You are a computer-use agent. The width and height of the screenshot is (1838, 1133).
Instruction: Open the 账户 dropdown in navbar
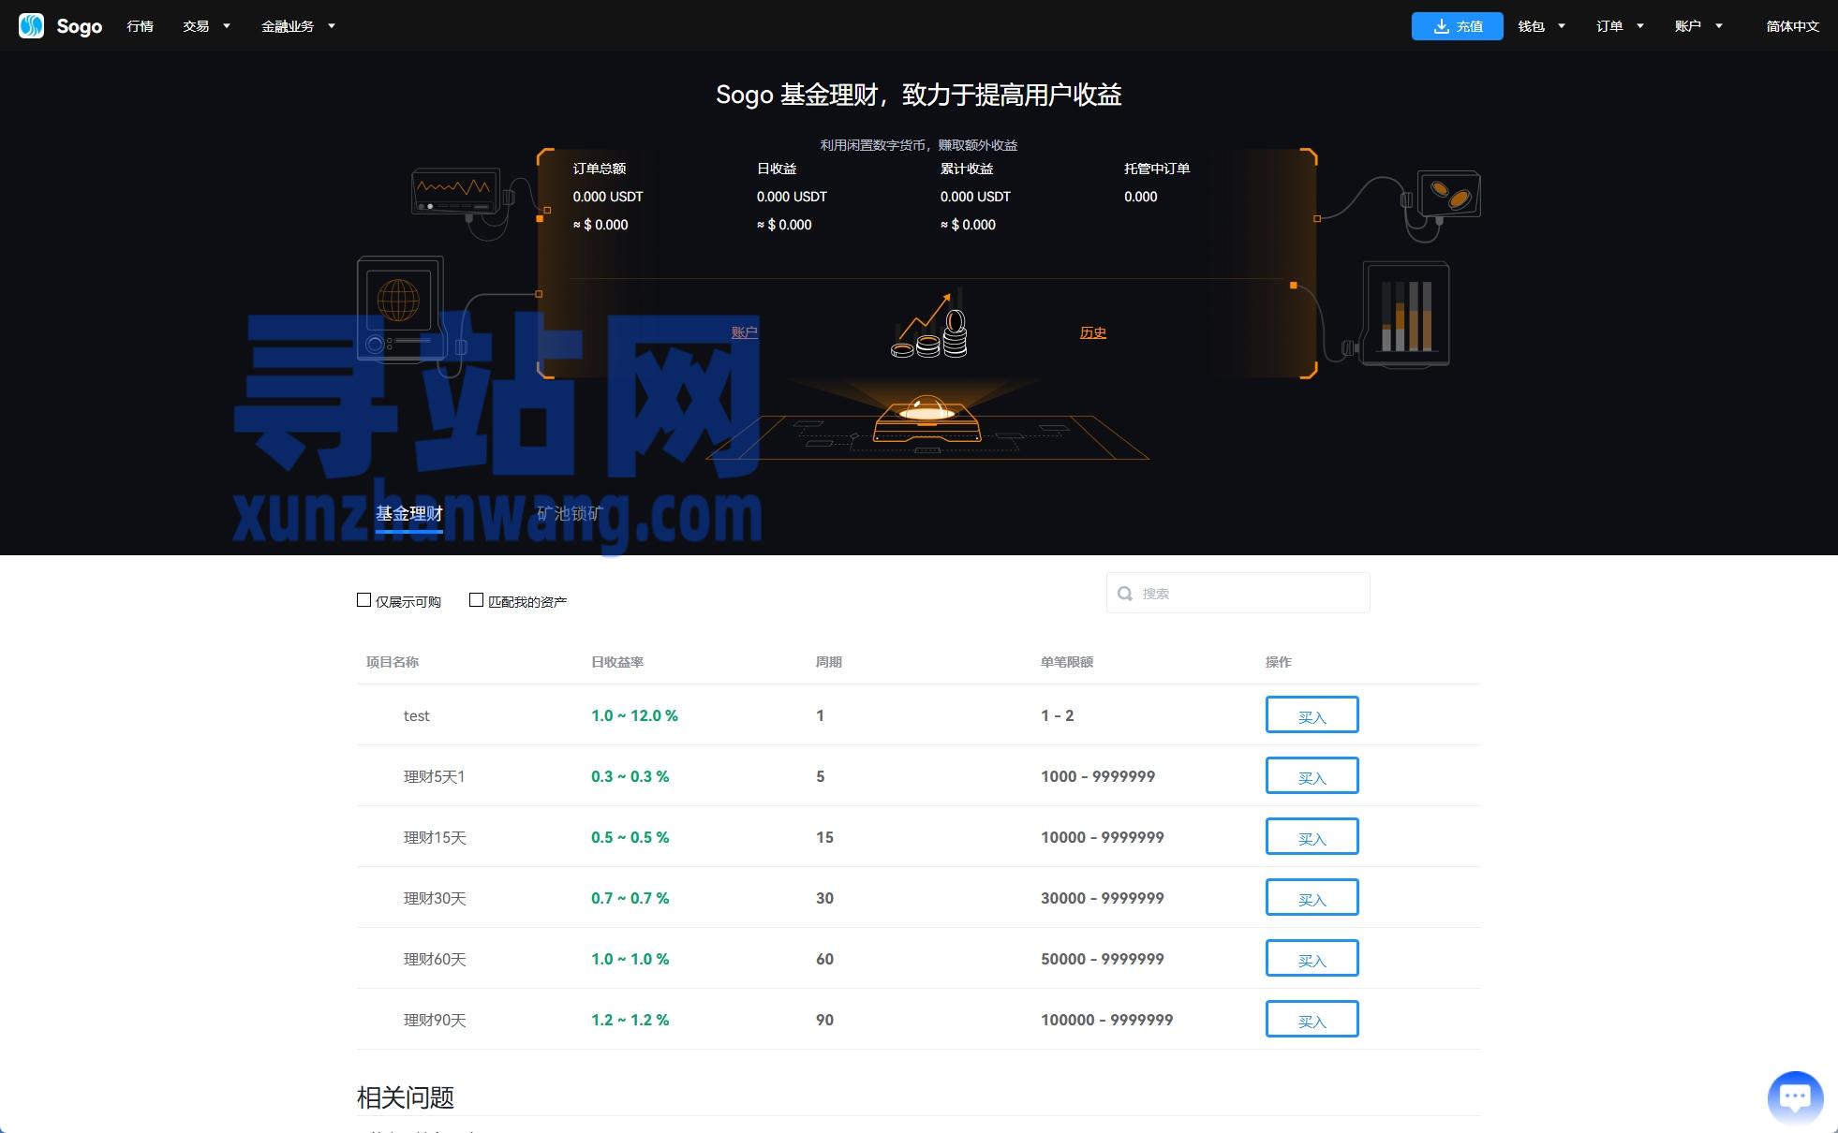[1699, 26]
